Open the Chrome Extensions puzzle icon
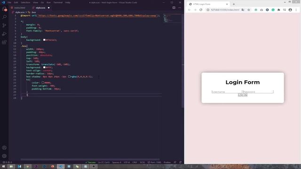This screenshot has width=301, height=169. coord(279,10)
